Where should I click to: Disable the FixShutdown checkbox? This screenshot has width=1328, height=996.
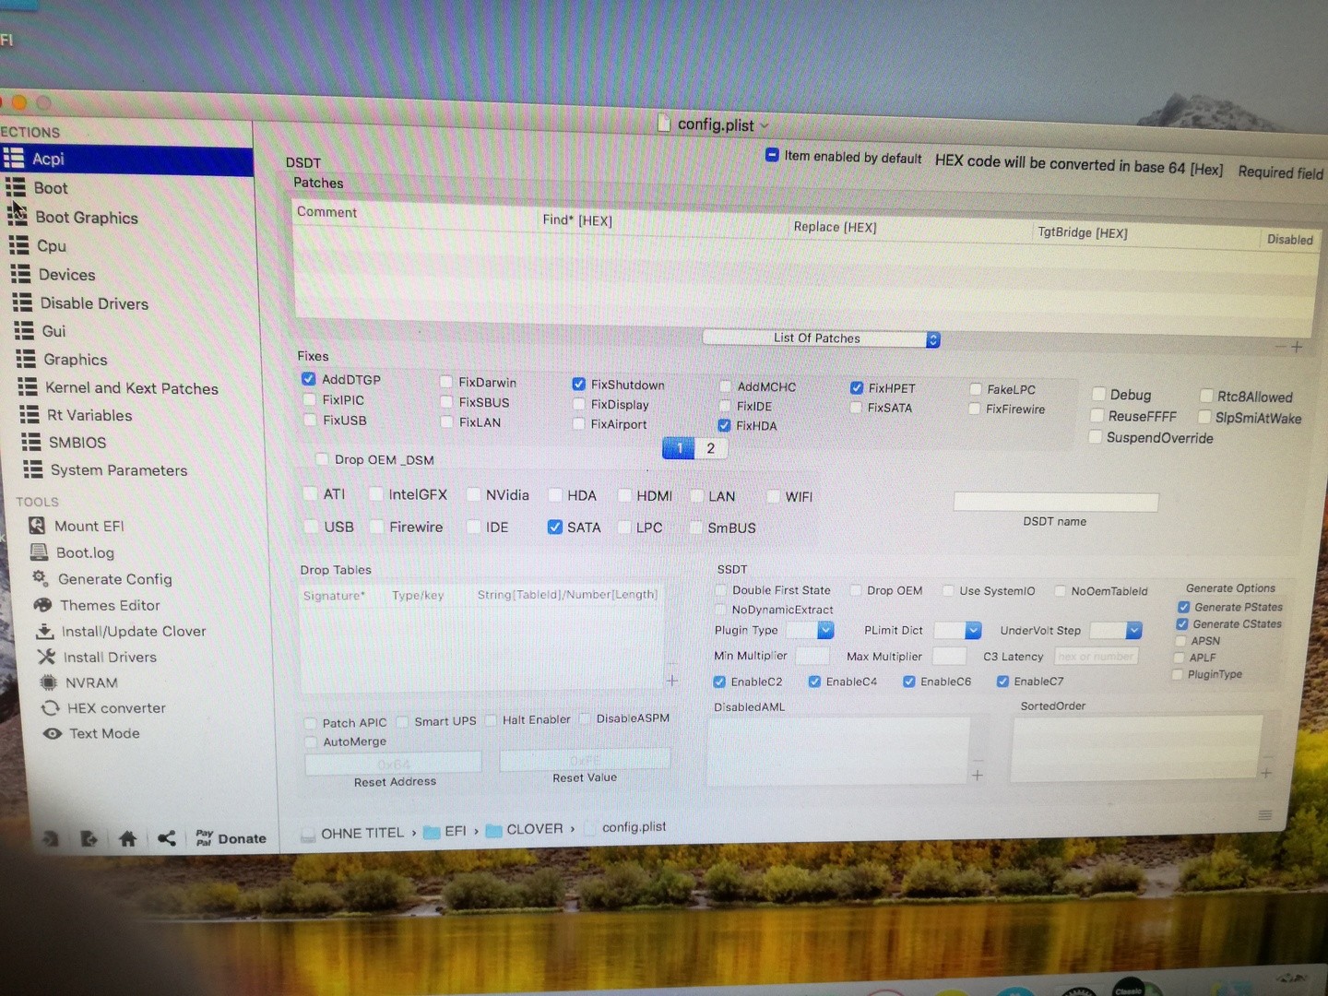578,384
